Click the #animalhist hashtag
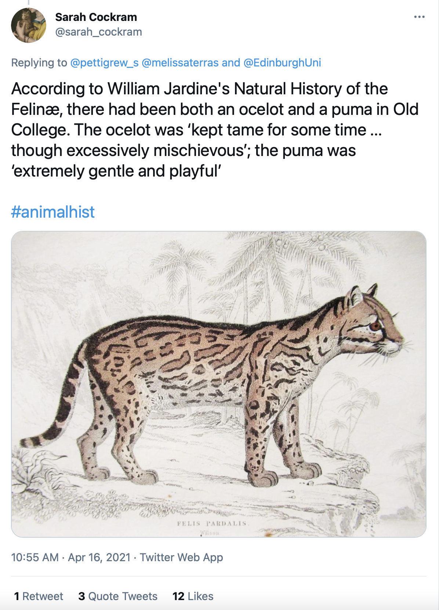 pos(53,212)
